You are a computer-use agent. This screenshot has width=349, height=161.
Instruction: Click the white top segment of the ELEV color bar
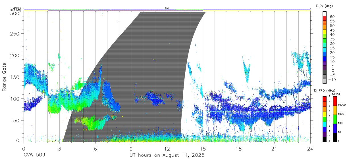tap(325, 14)
